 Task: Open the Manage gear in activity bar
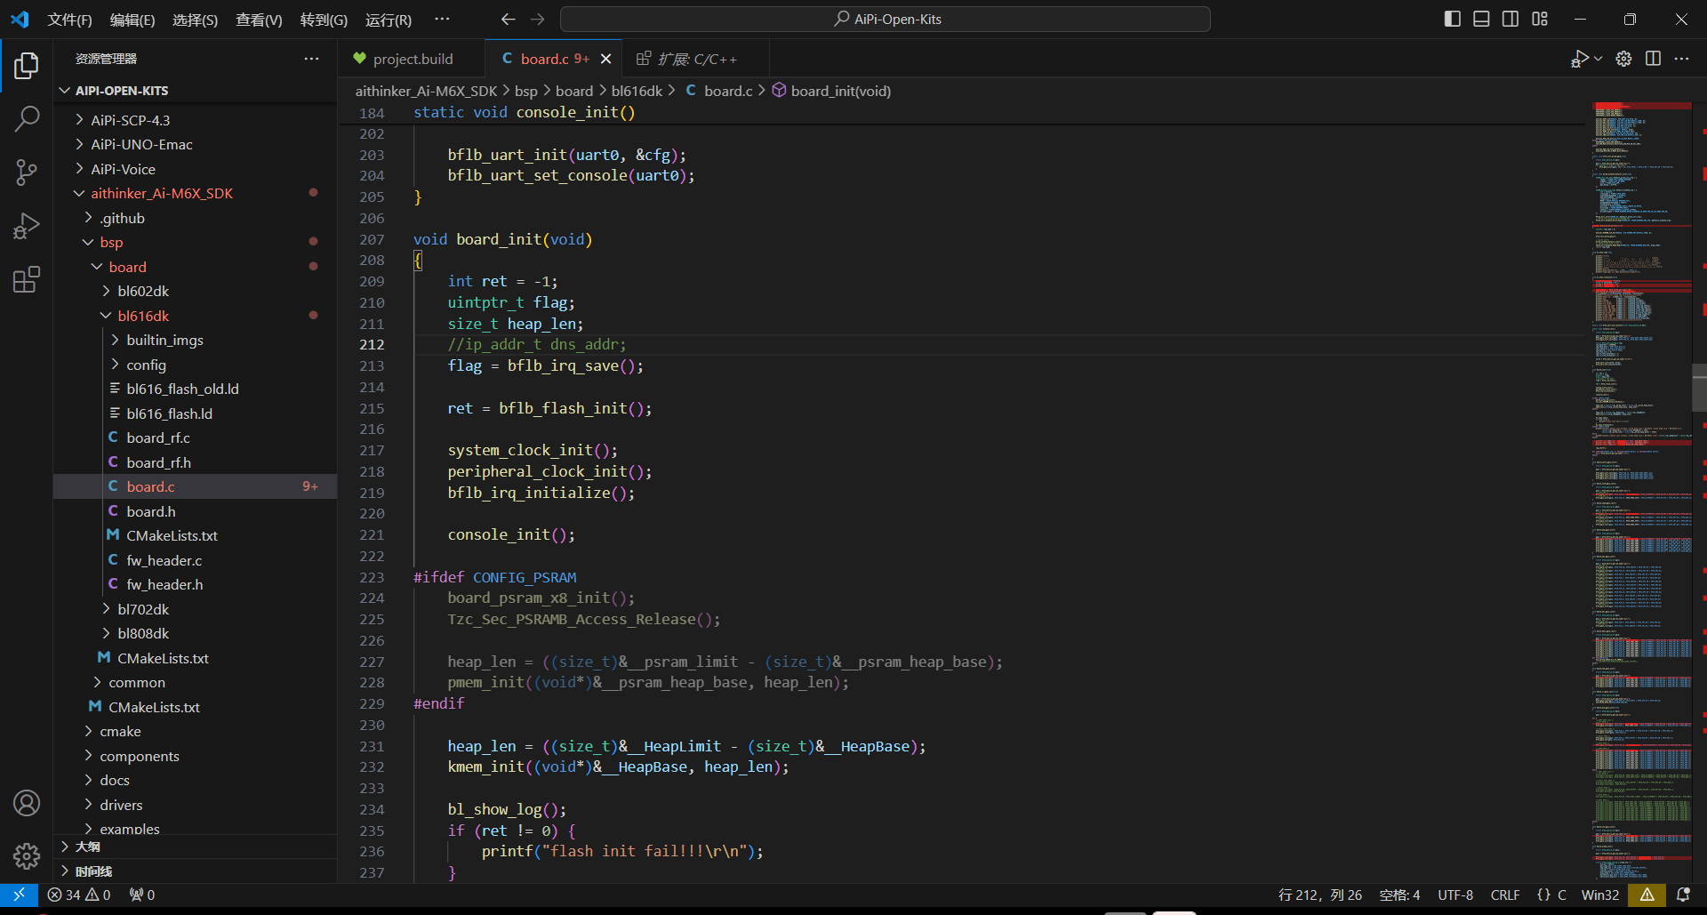click(x=27, y=855)
